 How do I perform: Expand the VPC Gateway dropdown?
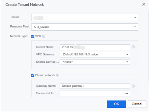pos(95,55)
